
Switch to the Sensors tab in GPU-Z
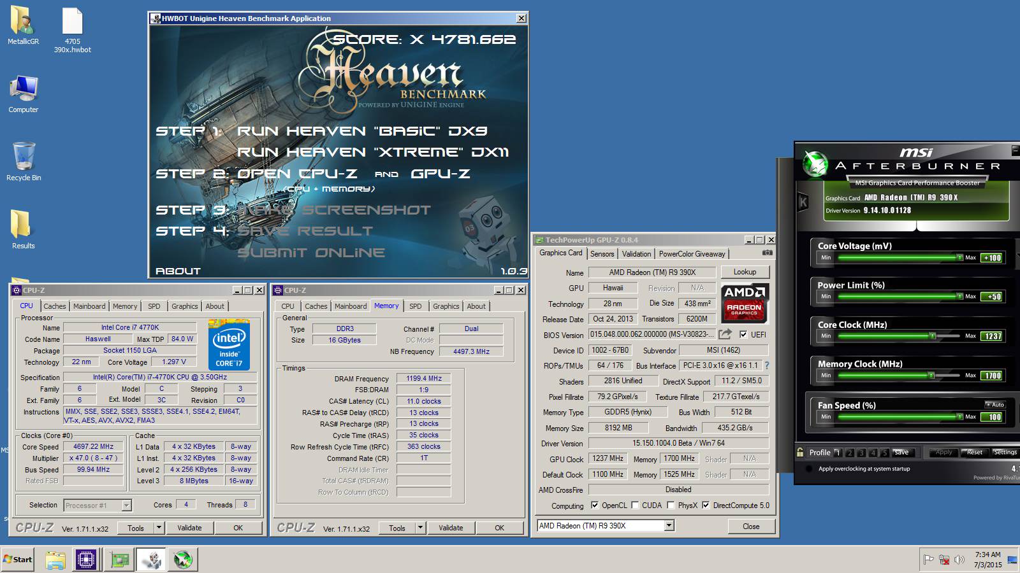pyautogui.click(x=602, y=254)
